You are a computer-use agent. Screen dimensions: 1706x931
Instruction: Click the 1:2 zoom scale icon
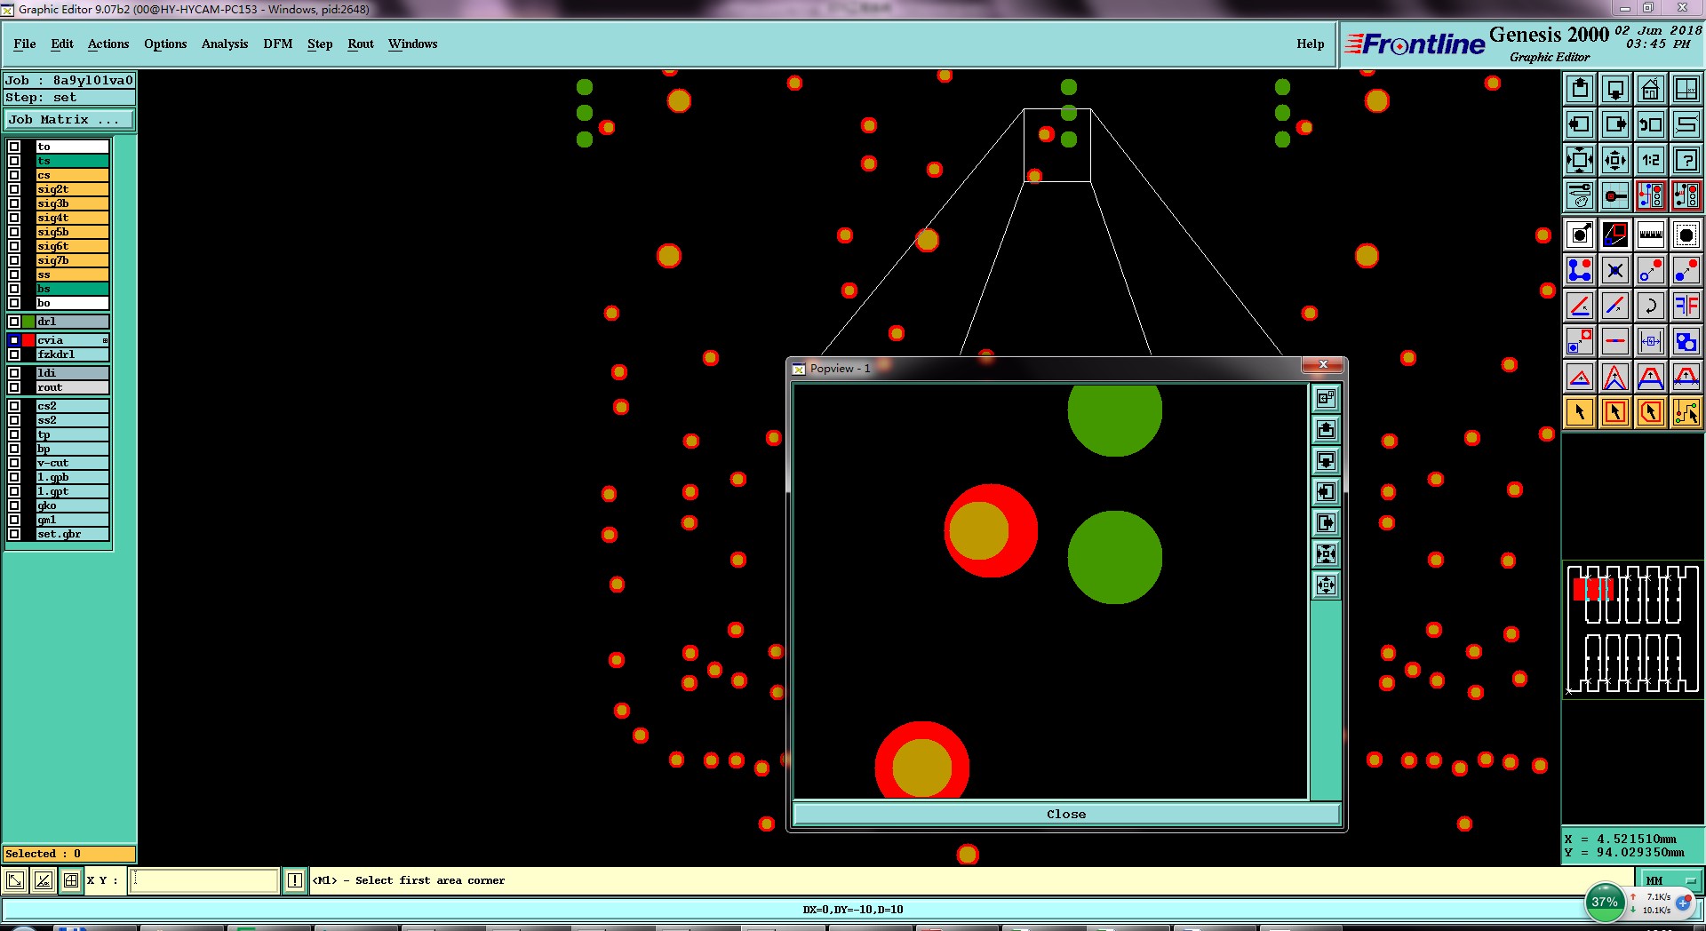tap(1651, 160)
